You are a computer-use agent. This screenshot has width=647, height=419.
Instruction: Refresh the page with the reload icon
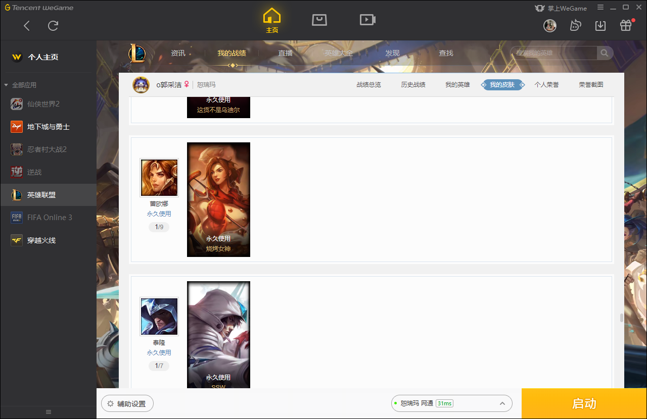coord(53,26)
